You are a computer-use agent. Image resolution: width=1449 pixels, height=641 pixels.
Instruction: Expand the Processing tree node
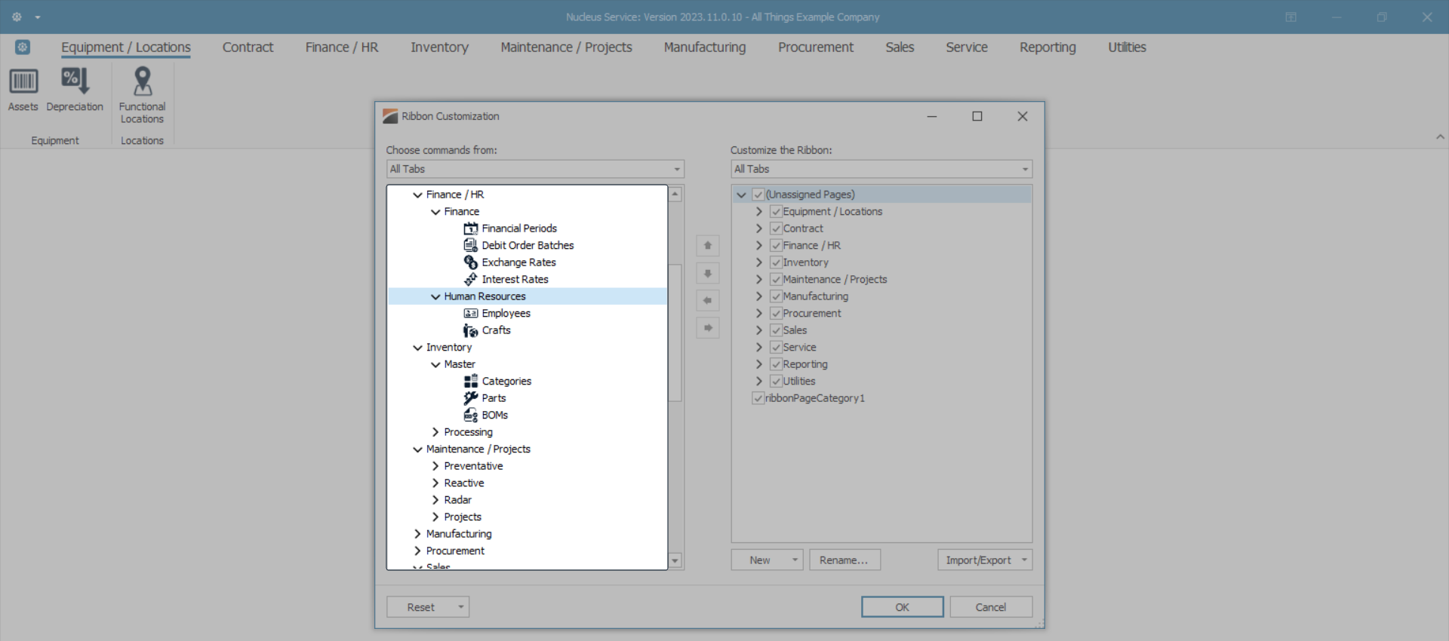(435, 432)
